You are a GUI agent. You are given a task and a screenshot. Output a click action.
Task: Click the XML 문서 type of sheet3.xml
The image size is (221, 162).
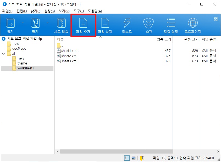(209, 61)
